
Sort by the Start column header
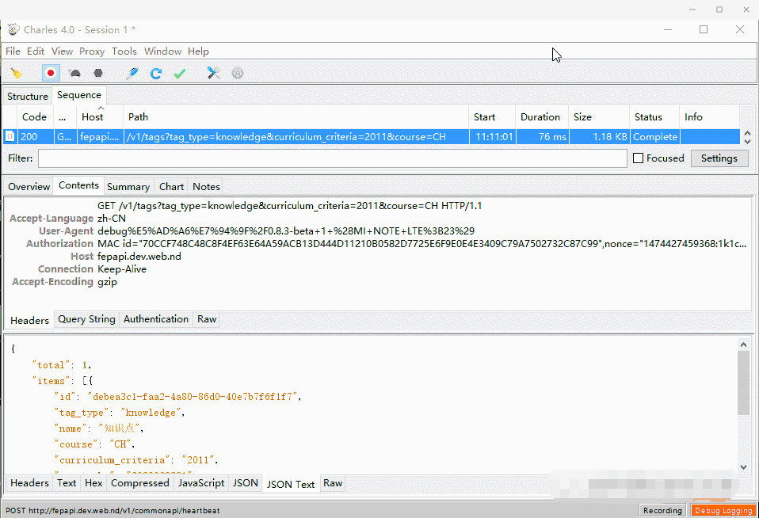pos(492,117)
